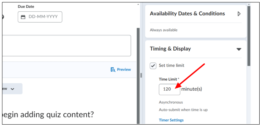Expand Availability Dates & Conditions triangle
The image size is (261, 127).
click(239, 14)
